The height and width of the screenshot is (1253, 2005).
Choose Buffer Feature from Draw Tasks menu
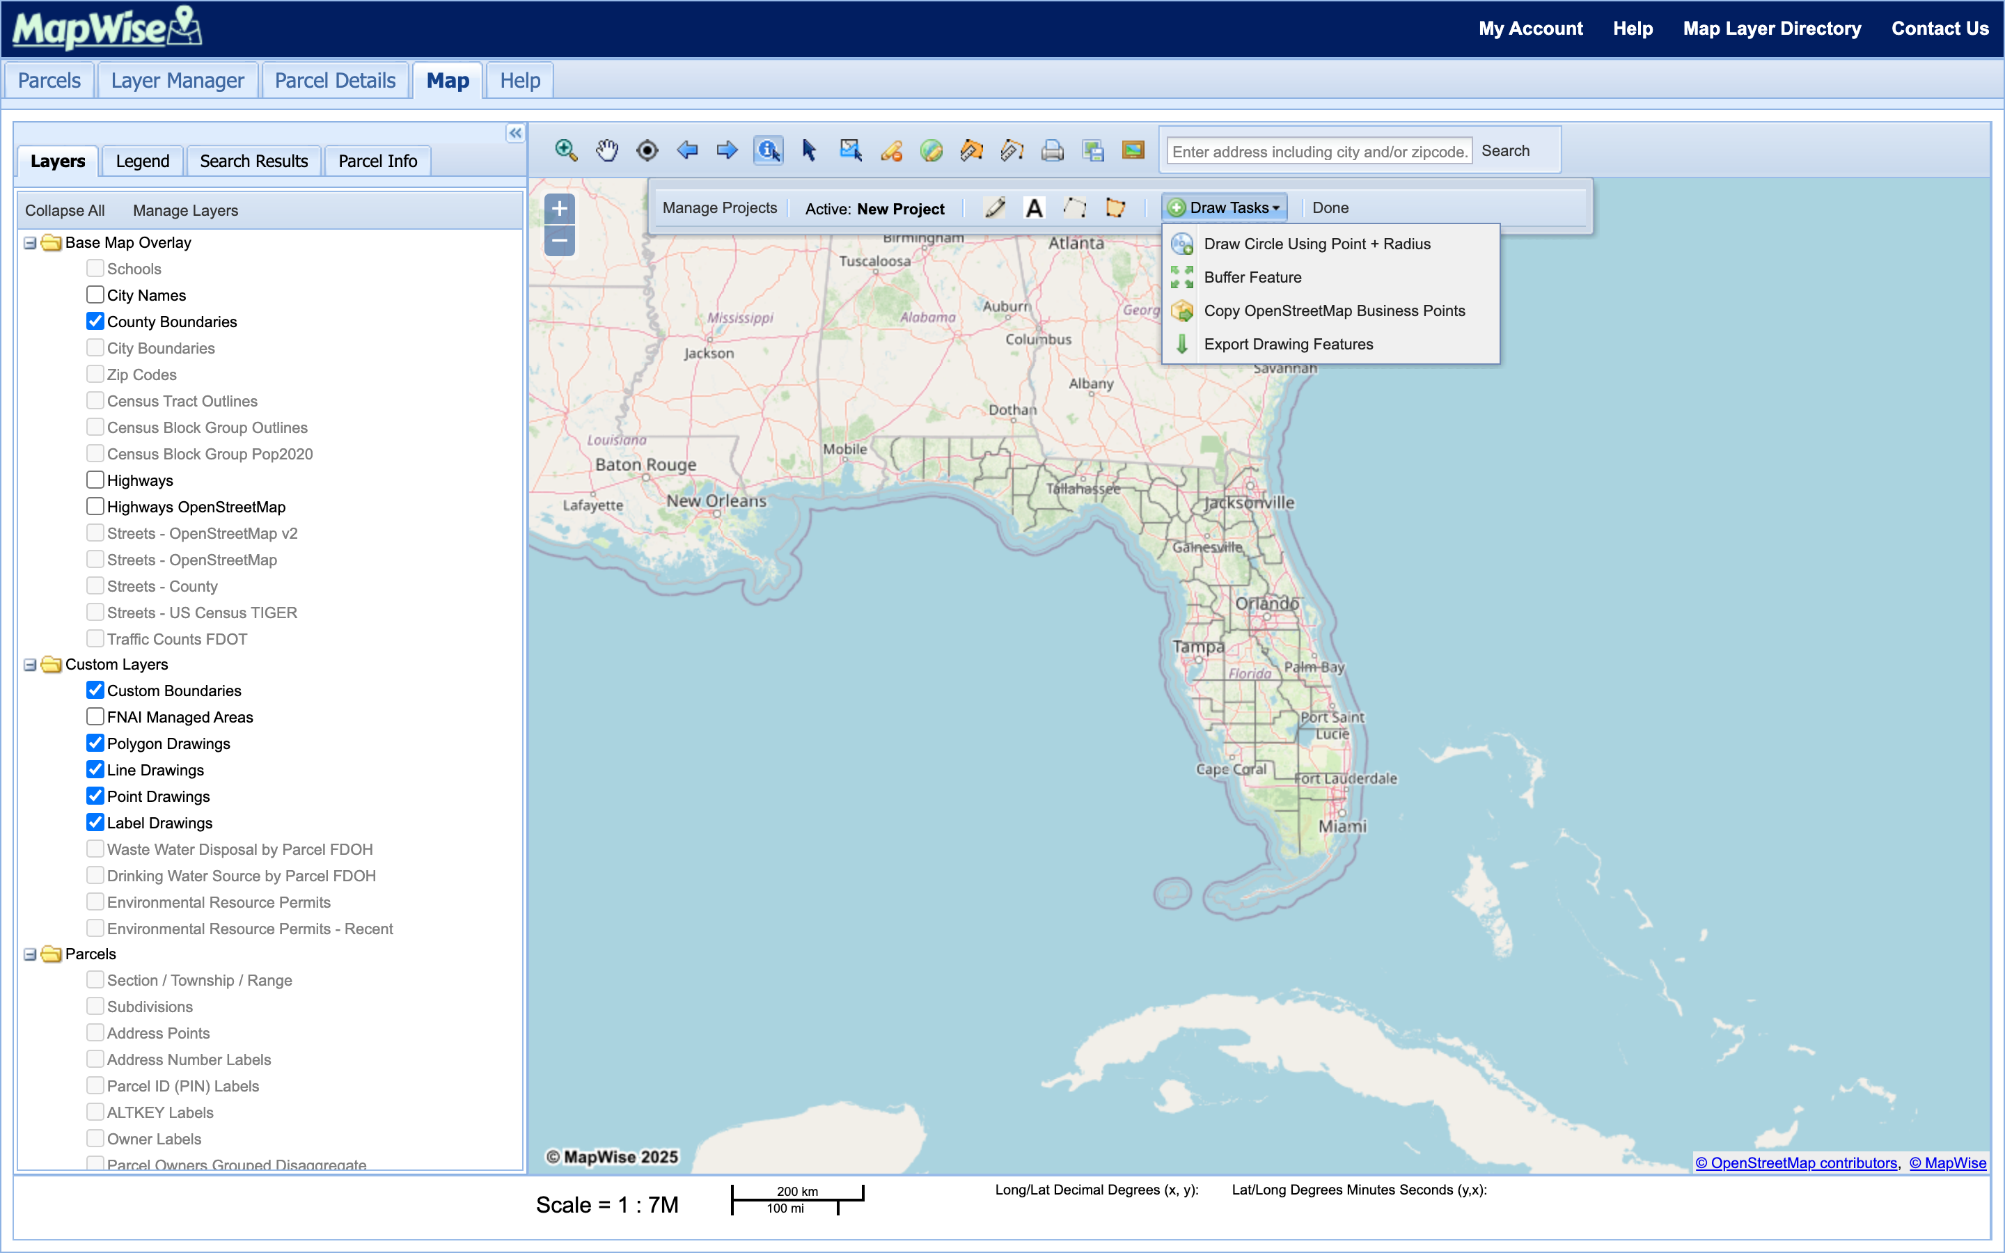1330,278
